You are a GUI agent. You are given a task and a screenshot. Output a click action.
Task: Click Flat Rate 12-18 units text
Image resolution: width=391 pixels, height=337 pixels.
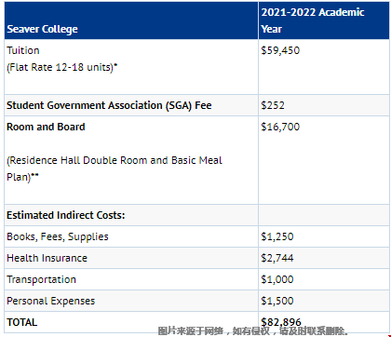(x=62, y=67)
